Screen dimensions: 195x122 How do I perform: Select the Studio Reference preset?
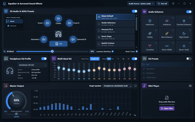coord(116,24)
